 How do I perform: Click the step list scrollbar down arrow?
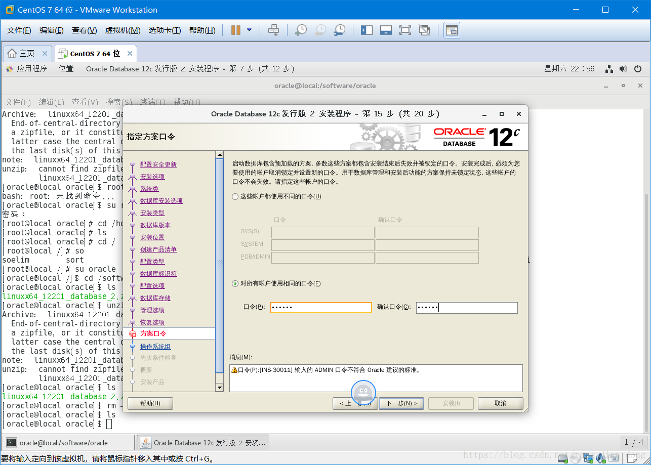click(x=220, y=388)
